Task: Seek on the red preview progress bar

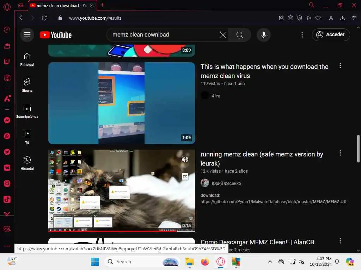Action: click(x=122, y=231)
